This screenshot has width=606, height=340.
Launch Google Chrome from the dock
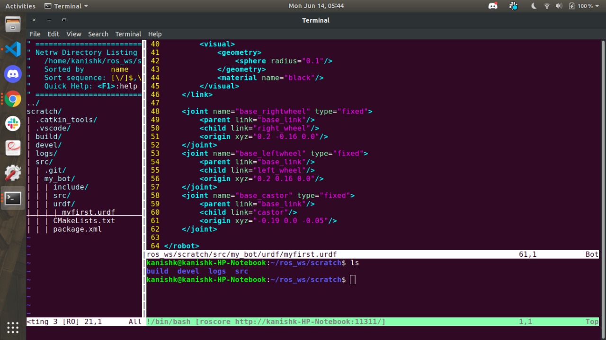tap(13, 99)
